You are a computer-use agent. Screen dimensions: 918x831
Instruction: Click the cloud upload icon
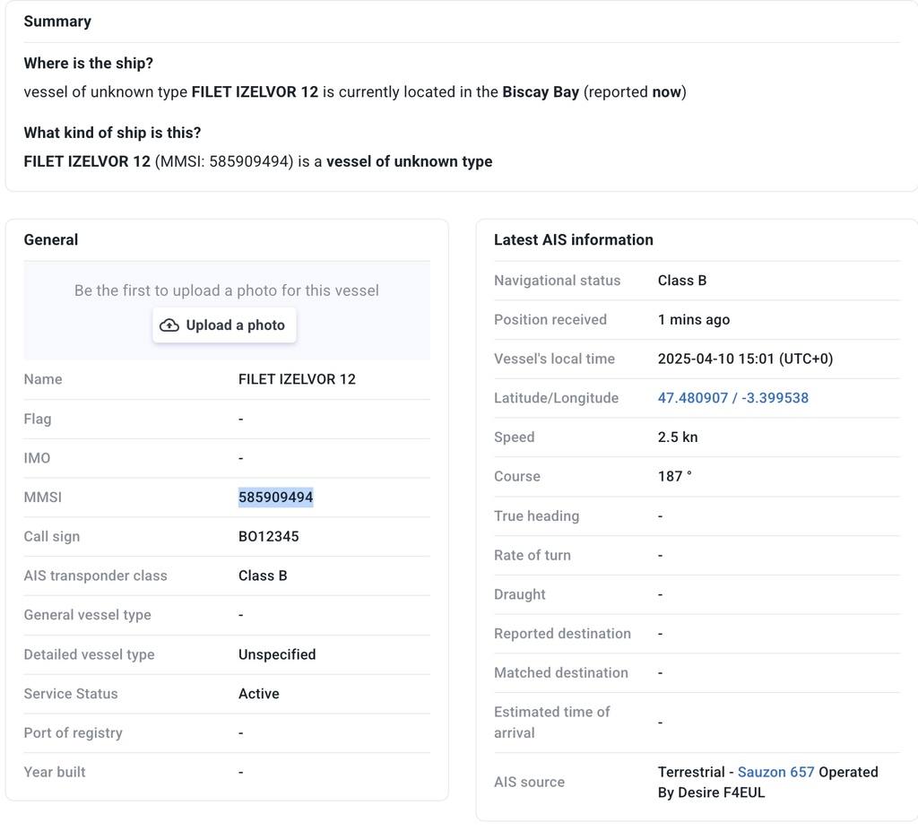(169, 325)
